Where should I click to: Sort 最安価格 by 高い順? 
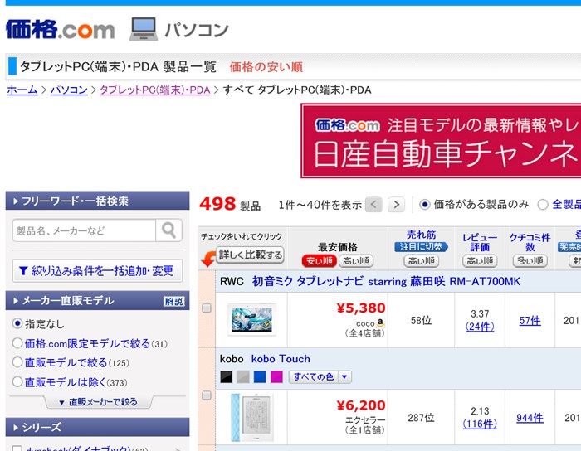point(356,261)
